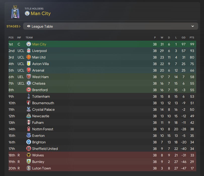The width and height of the screenshot is (204, 176).
Task: Click the Man City badge beside title holders
Action: [27, 13]
